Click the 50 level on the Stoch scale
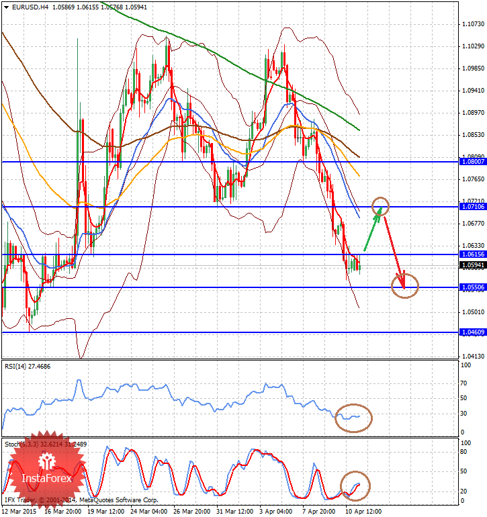Viewport: 487px width, 517px height. (463, 471)
